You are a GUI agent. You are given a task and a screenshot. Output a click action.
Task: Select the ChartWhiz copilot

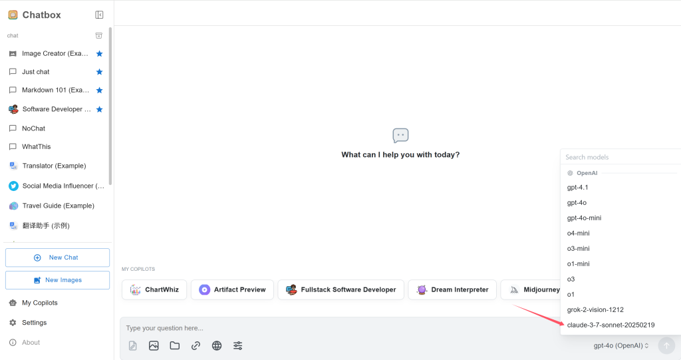coord(154,289)
